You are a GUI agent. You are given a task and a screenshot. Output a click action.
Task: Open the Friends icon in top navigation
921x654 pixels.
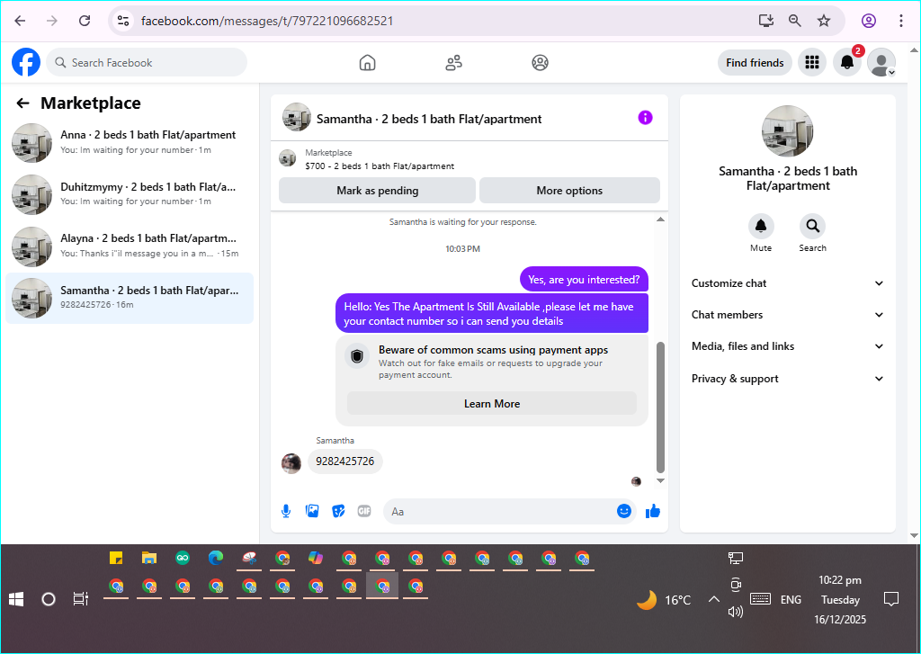click(453, 62)
